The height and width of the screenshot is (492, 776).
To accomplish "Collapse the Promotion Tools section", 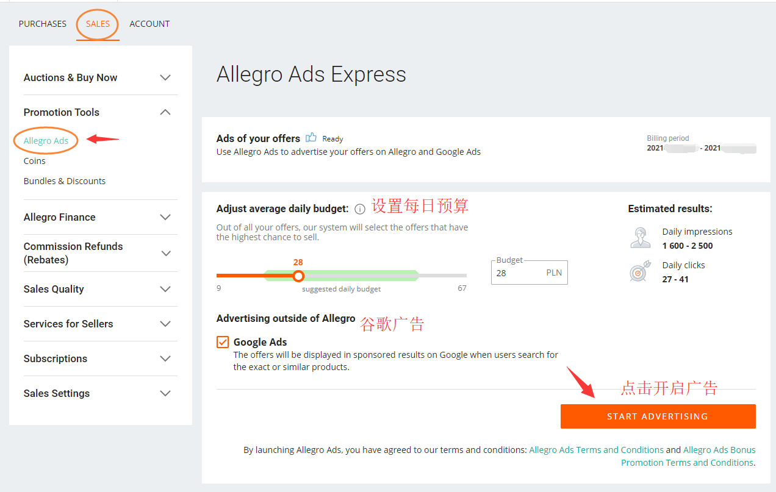I will click(165, 112).
